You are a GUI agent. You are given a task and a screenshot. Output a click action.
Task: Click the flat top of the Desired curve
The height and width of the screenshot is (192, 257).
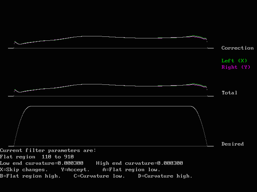(111, 106)
